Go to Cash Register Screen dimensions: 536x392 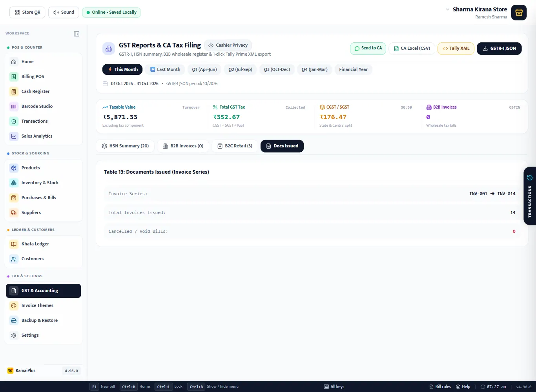(x=44, y=91)
